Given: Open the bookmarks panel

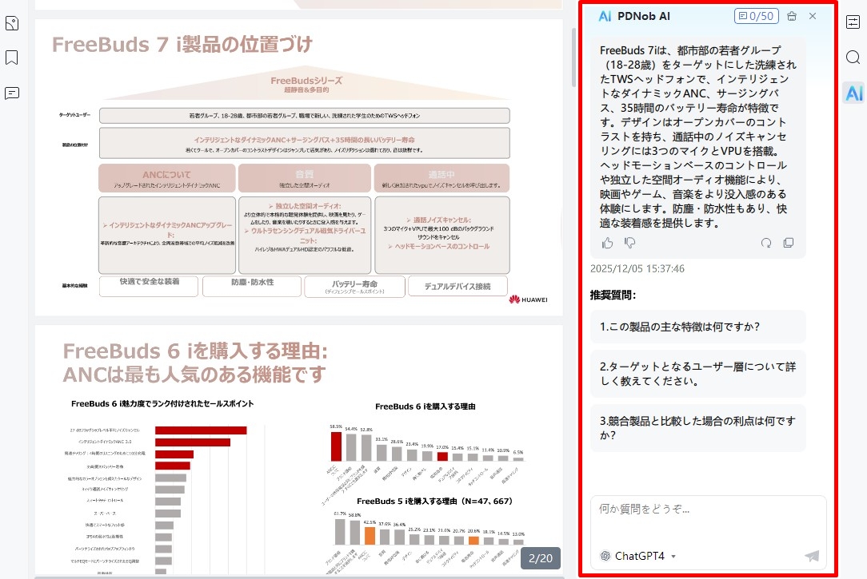Looking at the screenshot, I should [12, 58].
